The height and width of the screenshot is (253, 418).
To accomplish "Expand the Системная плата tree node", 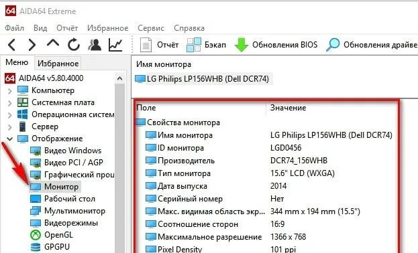I will coord(9,103).
